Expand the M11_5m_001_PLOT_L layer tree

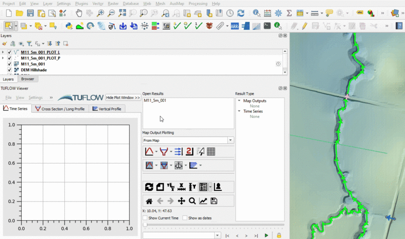(x=4, y=52)
